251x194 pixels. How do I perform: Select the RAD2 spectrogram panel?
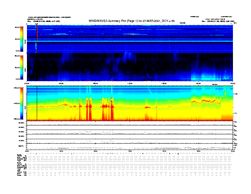(x=130, y=39)
